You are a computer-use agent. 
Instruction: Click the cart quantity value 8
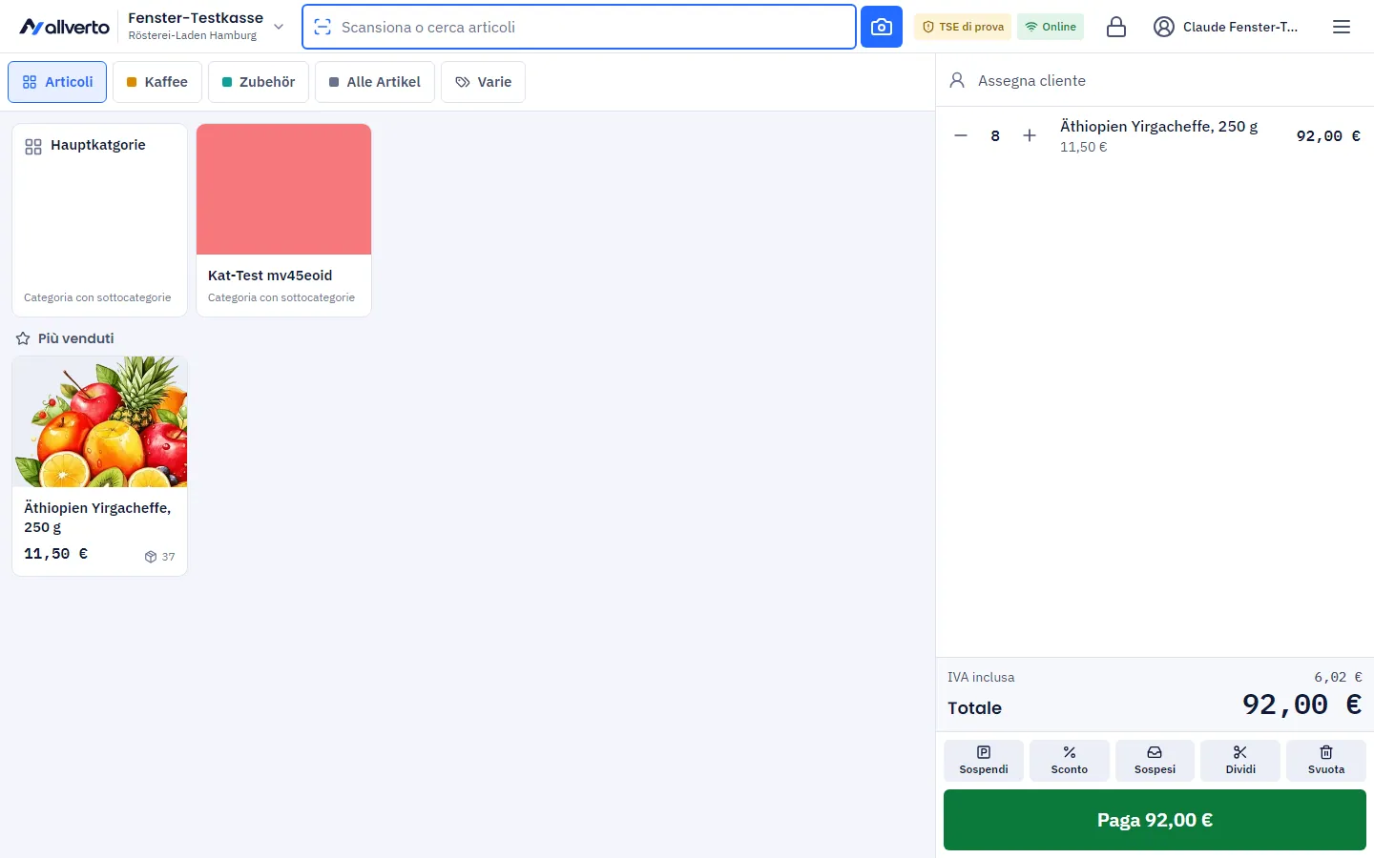[995, 135]
